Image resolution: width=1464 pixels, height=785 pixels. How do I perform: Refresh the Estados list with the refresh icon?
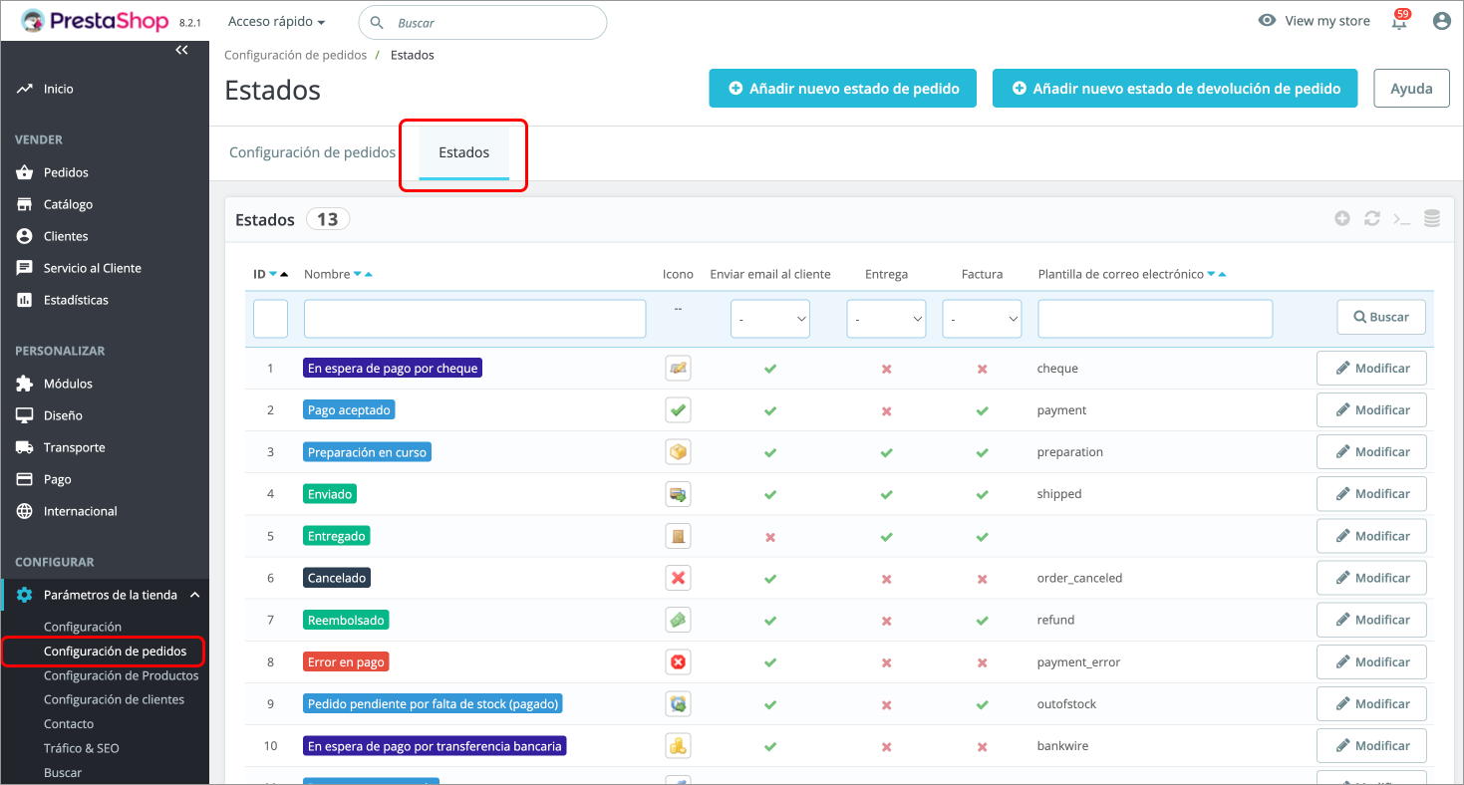coord(1372,217)
